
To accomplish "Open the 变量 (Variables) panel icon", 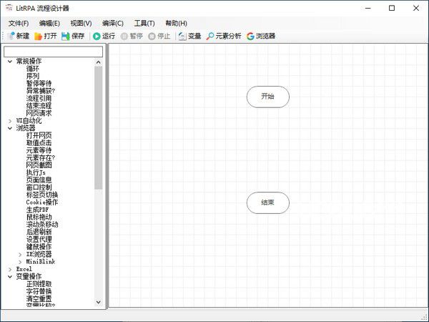I will tap(182, 36).
